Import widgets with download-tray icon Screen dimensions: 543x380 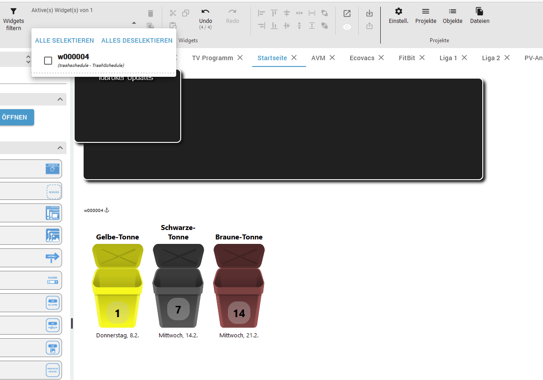369,13
